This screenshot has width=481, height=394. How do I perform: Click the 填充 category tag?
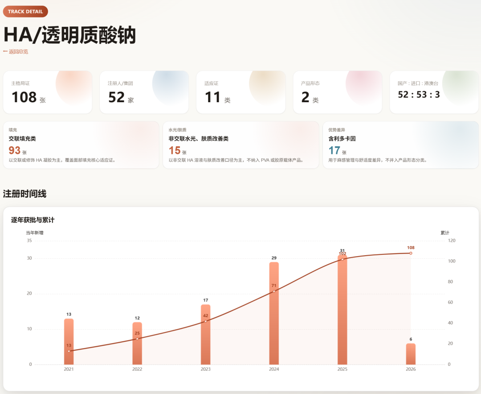coord(13,130)
